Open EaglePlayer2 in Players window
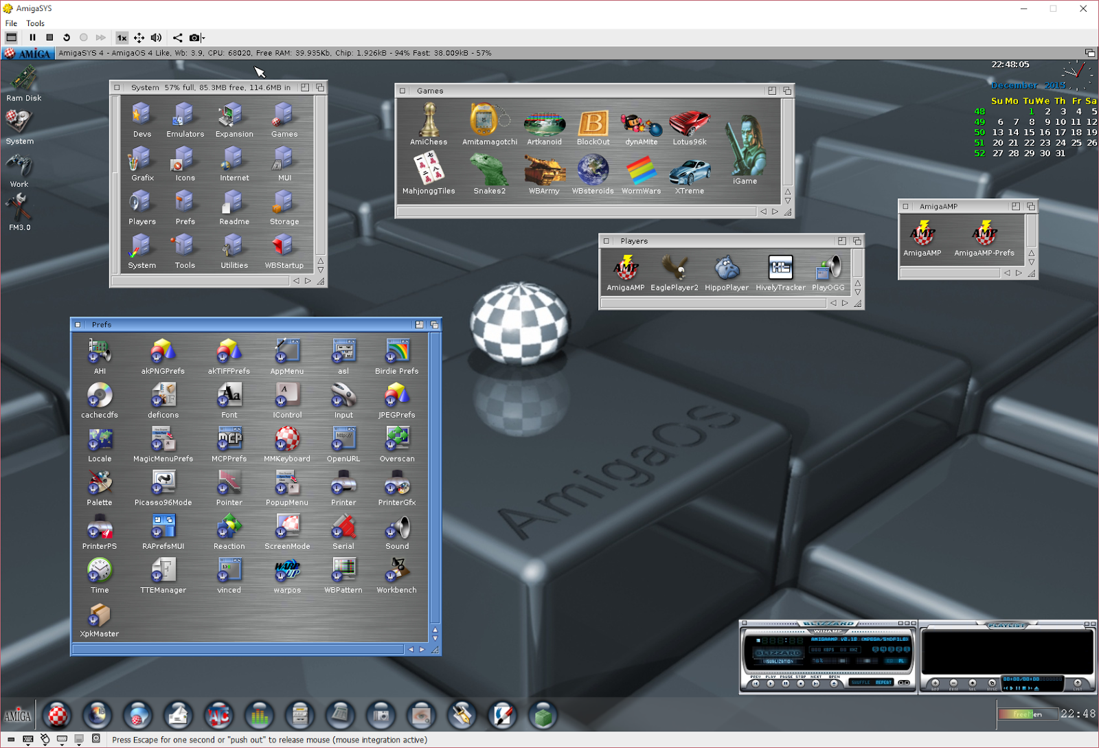 pyautogui.click(x=675, y=273)
